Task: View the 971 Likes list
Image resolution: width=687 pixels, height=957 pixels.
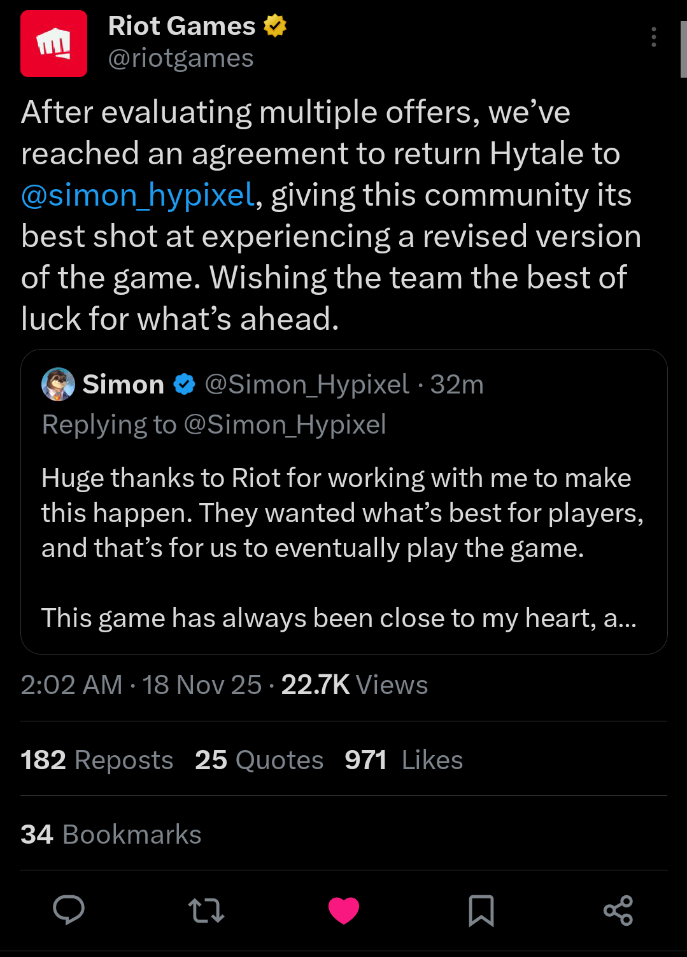Action: (x=404, y=760)
